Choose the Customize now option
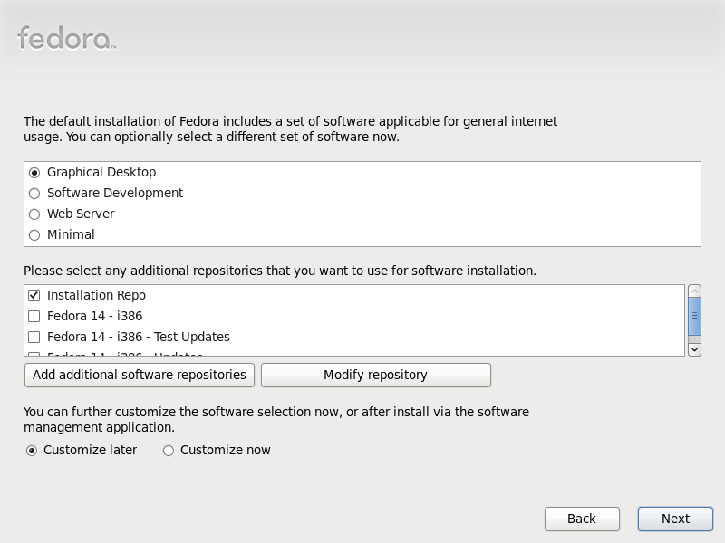This screenshot has width=725, height=543. click(169, 451)
